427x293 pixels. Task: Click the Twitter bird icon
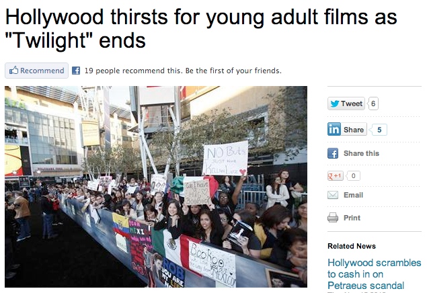coord(334,103)
